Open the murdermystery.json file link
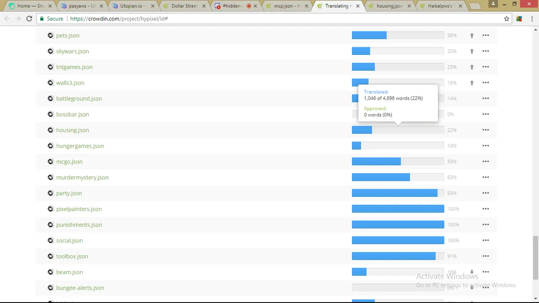This screenshot has height=303, width=539. 83,178
